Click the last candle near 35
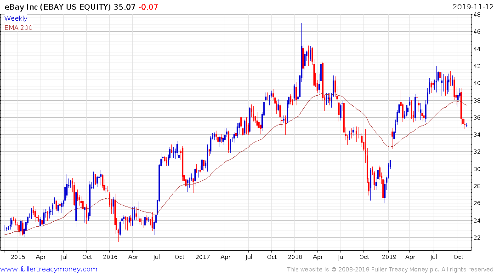The height and width of the screenshot is (276, 494). 466,125
